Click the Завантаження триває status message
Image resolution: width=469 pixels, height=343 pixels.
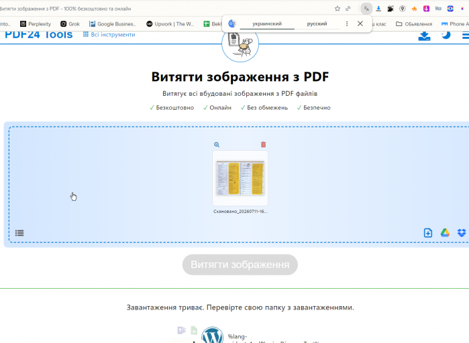tap(240, 307)
